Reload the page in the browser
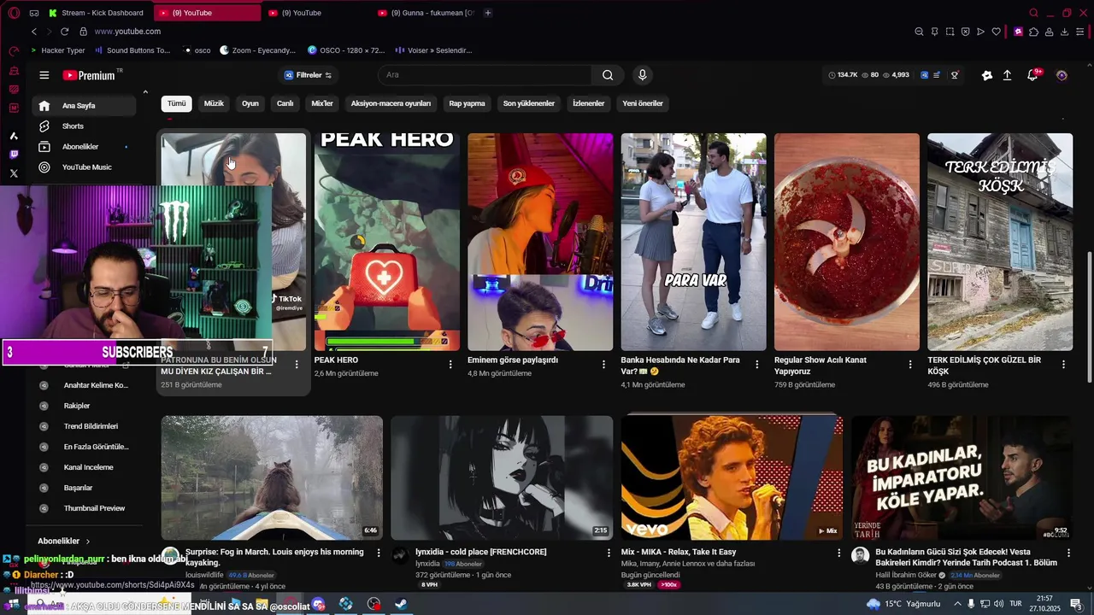 [x=64, y=32]
